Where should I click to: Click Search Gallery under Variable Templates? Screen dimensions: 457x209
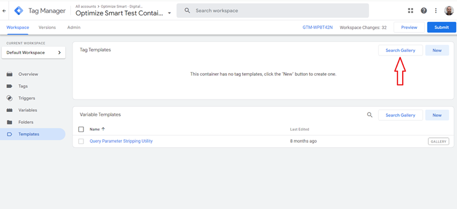pyautogui.click(x=400, y=115)
